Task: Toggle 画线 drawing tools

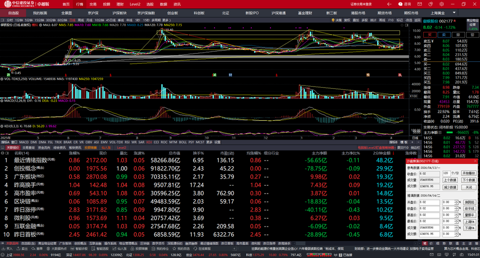Action: coord(382,20)
